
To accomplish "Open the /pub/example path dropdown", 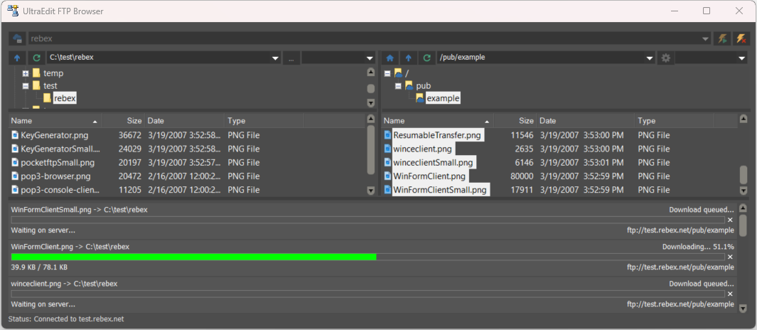I will pos(649,58).
